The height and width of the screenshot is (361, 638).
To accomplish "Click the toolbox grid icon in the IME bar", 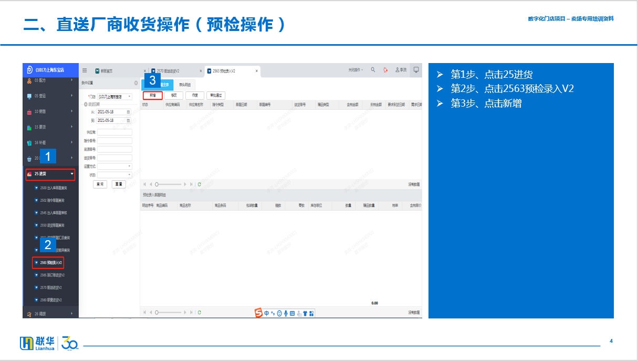I will 311,313.
